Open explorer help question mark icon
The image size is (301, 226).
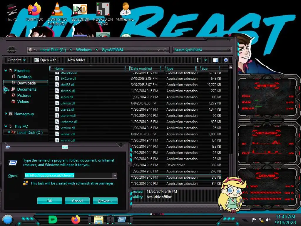click(226, 60)
